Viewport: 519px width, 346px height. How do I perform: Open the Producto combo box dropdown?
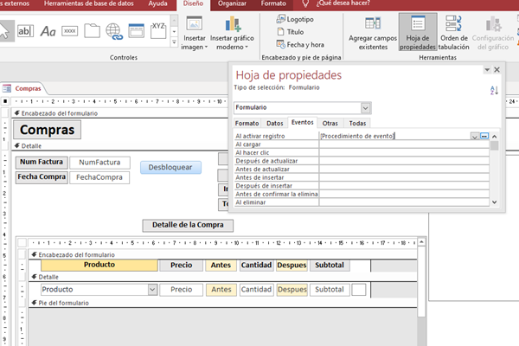pos(153,290)
